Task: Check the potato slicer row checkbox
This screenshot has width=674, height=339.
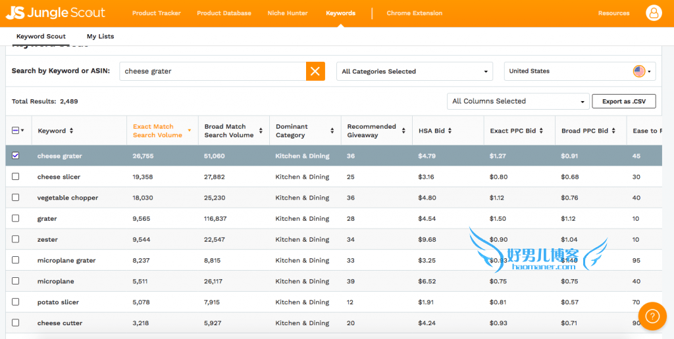Action: [16, 302]
